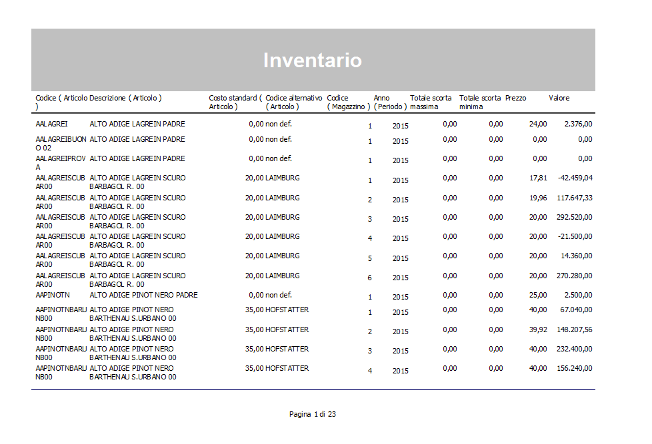
Task: Select the Totale scorta massima header
Action: coord(431,102)
